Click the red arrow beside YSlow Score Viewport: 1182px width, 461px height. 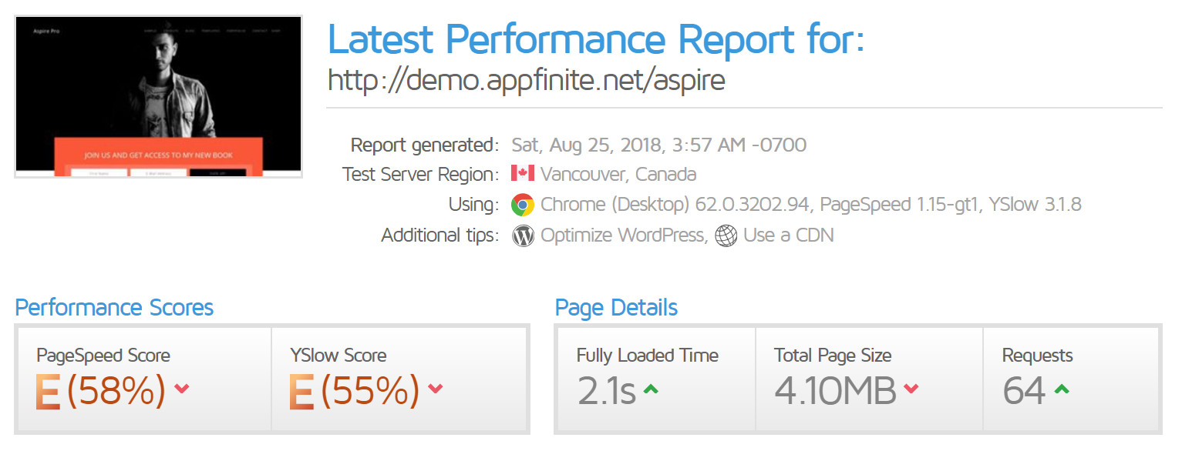pos(436,389)
